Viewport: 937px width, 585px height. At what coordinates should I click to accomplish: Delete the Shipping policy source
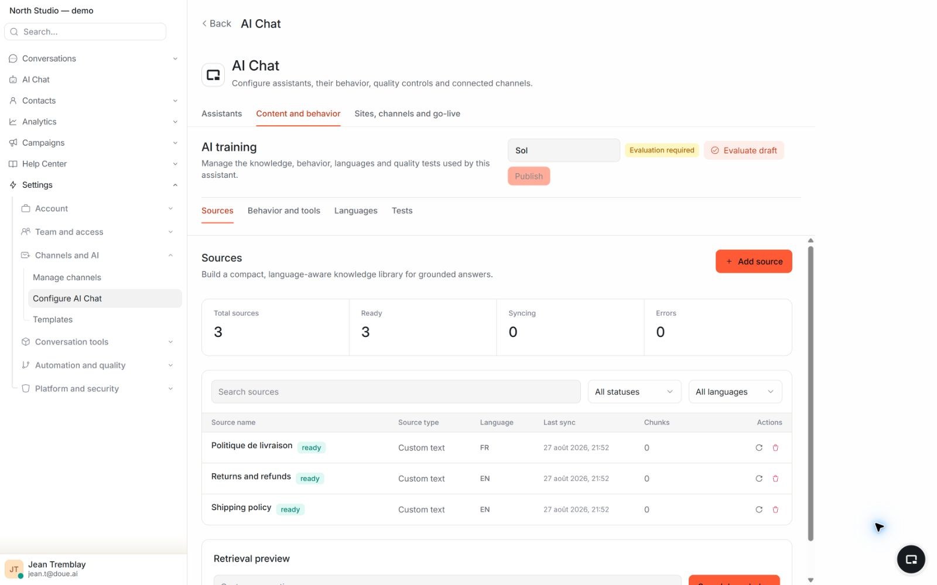(775, 510)
